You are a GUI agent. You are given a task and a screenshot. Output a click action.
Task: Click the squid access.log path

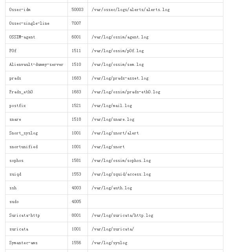click(121, 174)
